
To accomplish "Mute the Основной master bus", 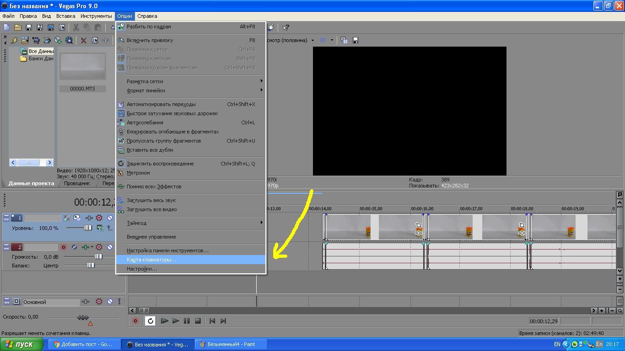I will point(110,302).
